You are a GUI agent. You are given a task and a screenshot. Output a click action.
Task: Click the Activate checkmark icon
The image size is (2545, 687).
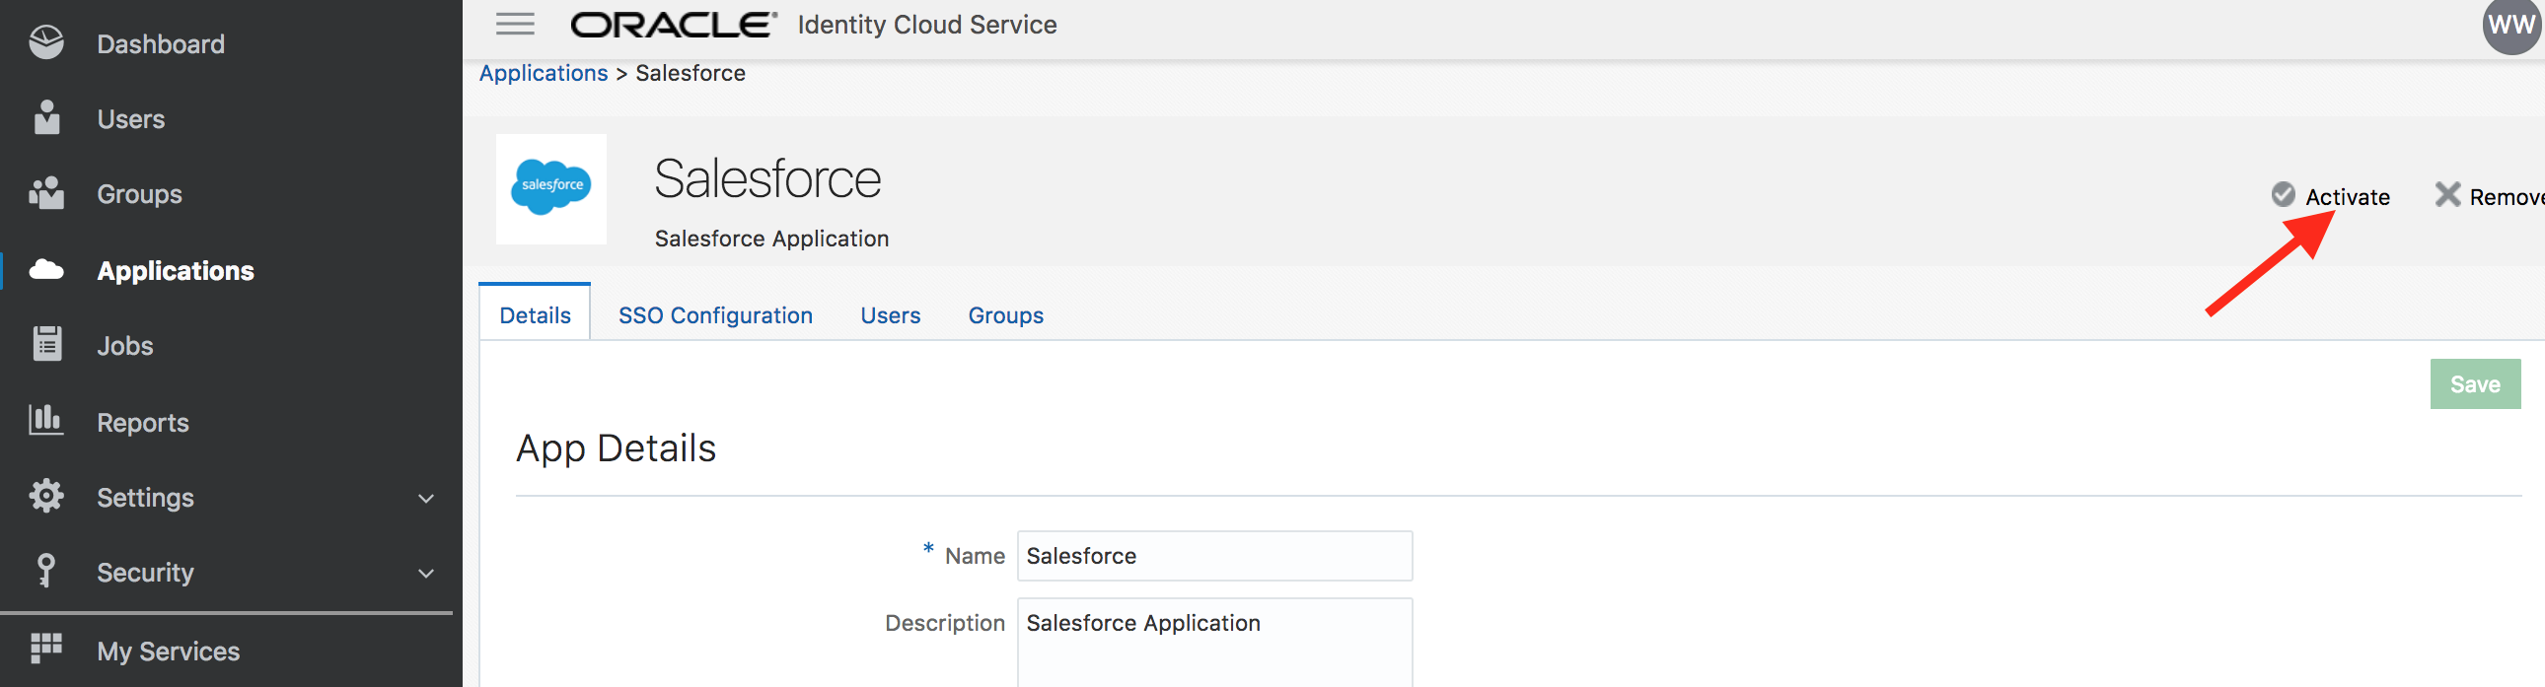point(2284,194)
